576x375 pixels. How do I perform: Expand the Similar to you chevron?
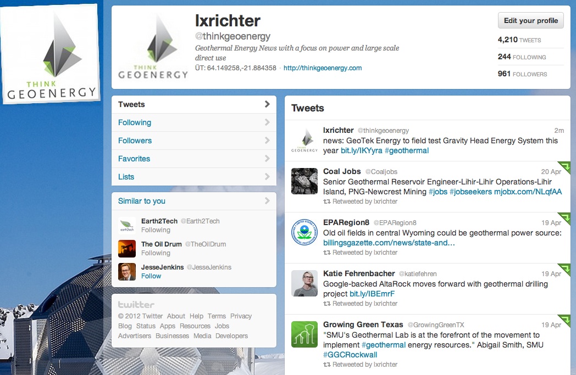point(267,201)
